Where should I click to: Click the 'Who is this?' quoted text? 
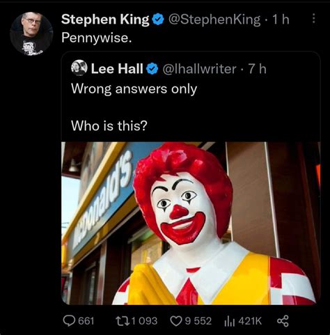[x=109, y=126]
